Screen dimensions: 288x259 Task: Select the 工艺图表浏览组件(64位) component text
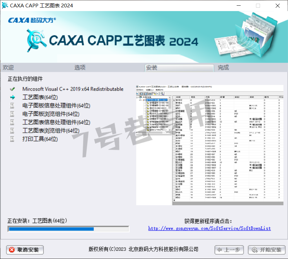[x=51, y=131]
